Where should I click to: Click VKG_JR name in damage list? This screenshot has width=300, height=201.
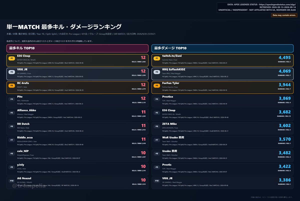click(167, 178)
